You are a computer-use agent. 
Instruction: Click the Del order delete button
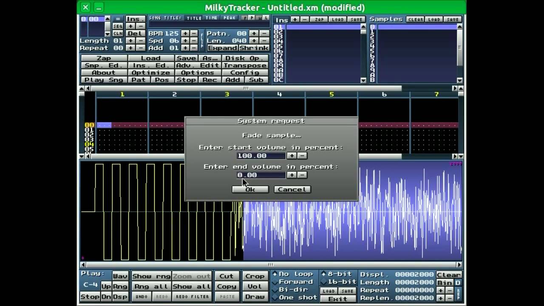point(135,34)
